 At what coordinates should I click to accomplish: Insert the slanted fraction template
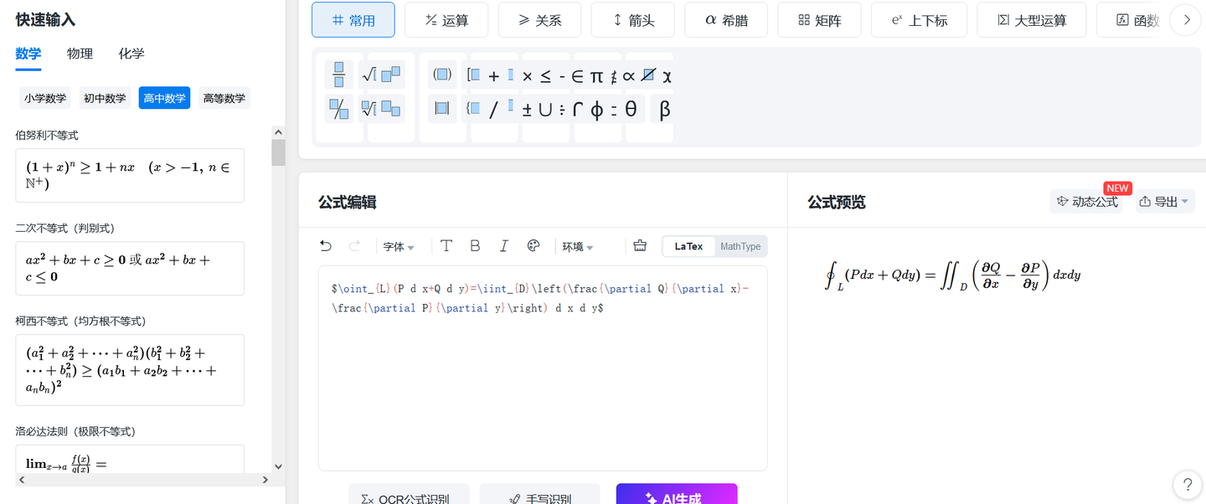(339, 109)
